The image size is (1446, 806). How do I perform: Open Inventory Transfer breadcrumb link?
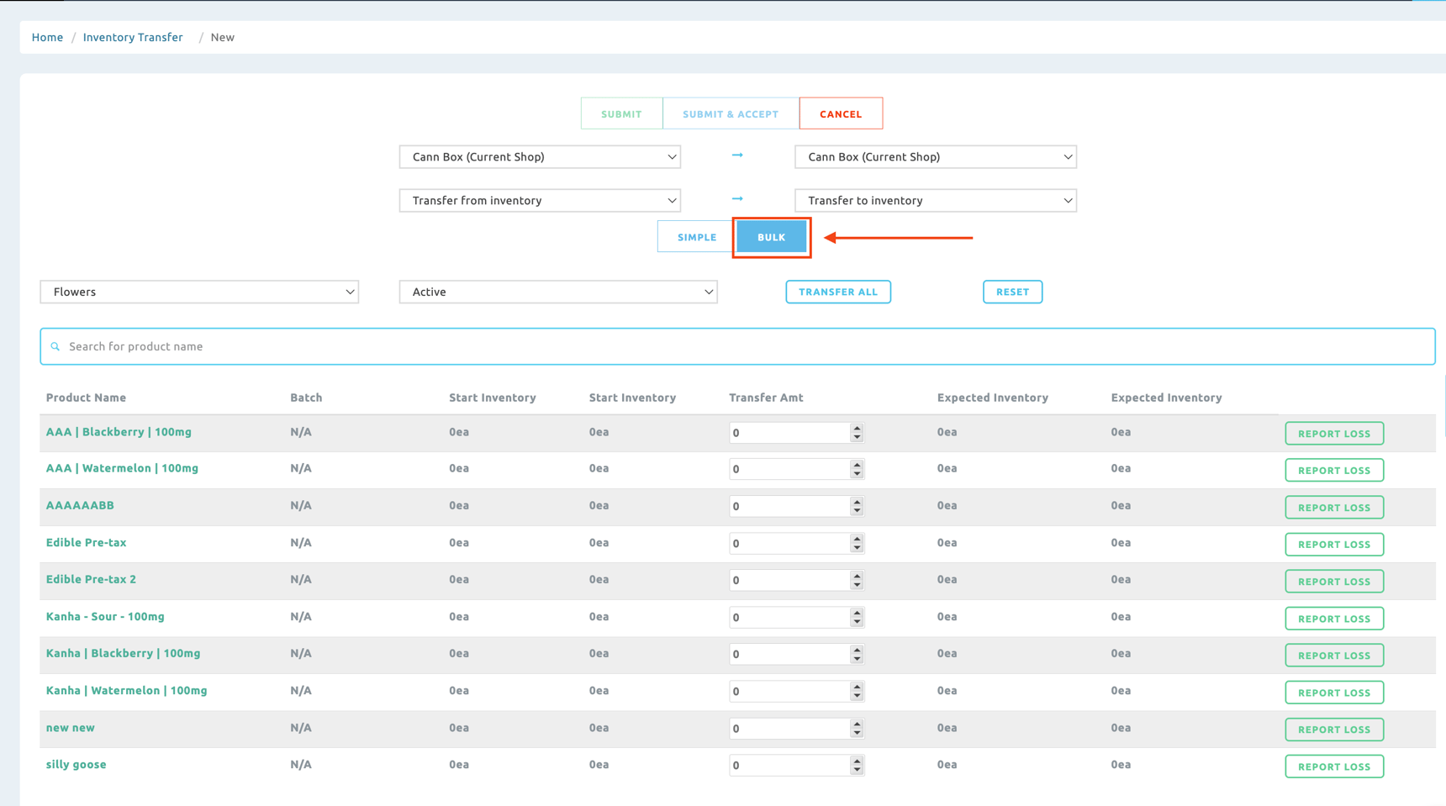click(133, 37)
